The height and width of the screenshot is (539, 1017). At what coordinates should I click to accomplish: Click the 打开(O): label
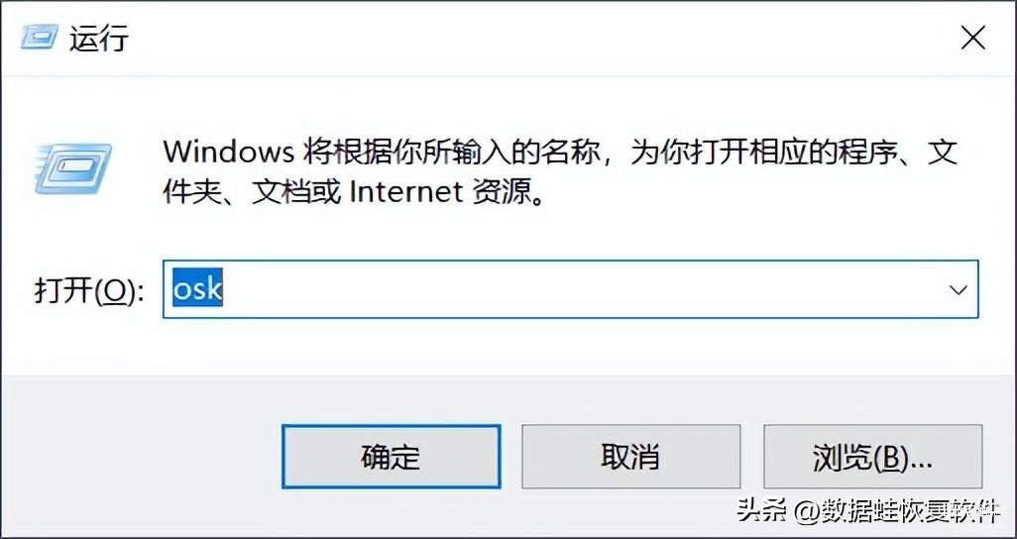click(89, 291)
